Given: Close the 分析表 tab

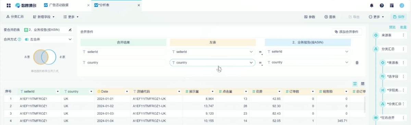Looking at the screenshot, I should pyautogui.click(x=138, y=5).
